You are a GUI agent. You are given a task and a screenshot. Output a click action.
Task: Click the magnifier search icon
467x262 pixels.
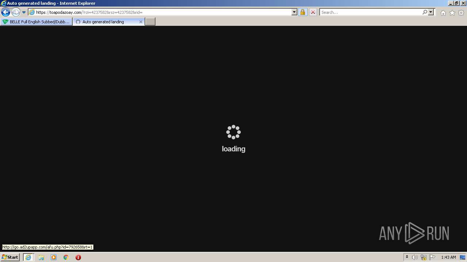[x=425, y=12]
